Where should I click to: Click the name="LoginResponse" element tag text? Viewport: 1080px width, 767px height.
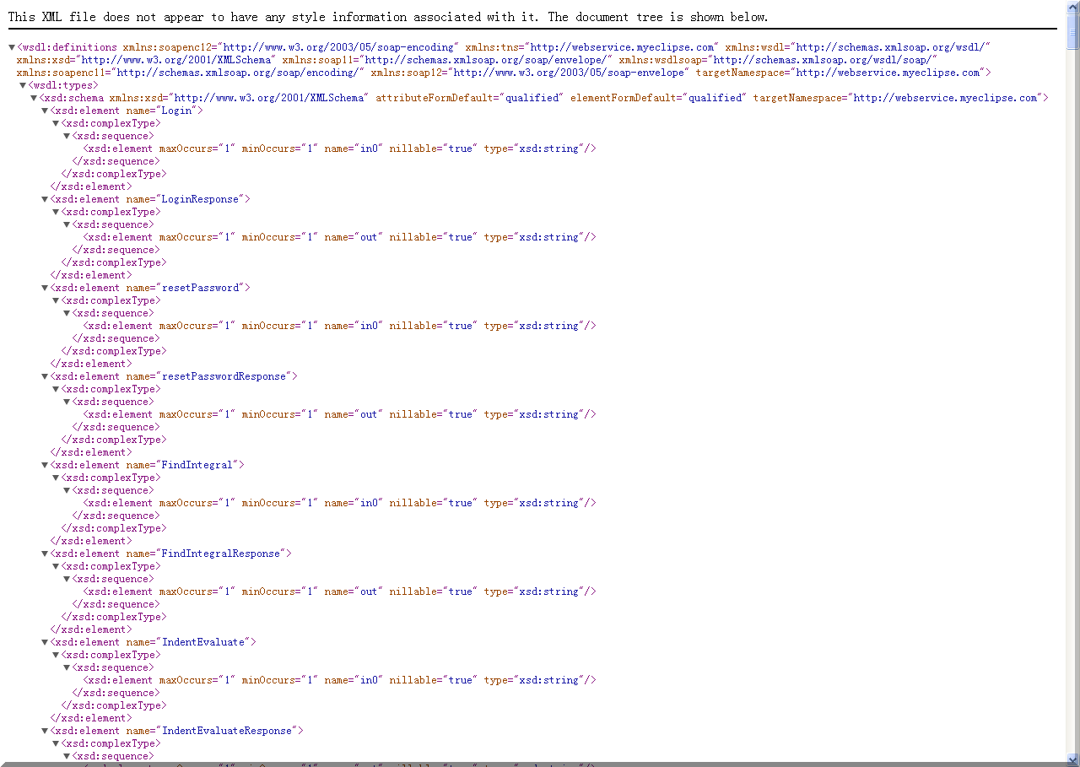[x=150, y=199]
